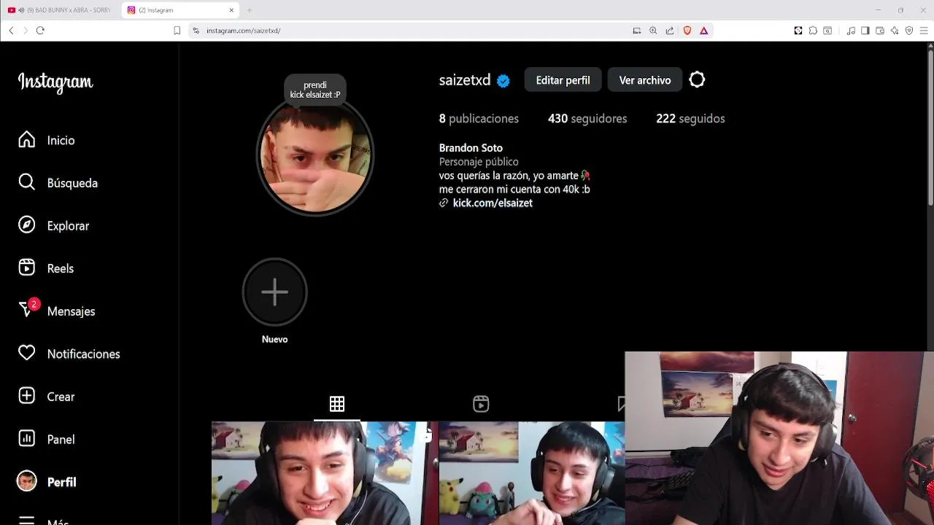Image resolution: width=934 pixels, height=525 pixels.
Task: Click the 'prendi kick elsaizet' note bubble
Action: tap(315, 90)
